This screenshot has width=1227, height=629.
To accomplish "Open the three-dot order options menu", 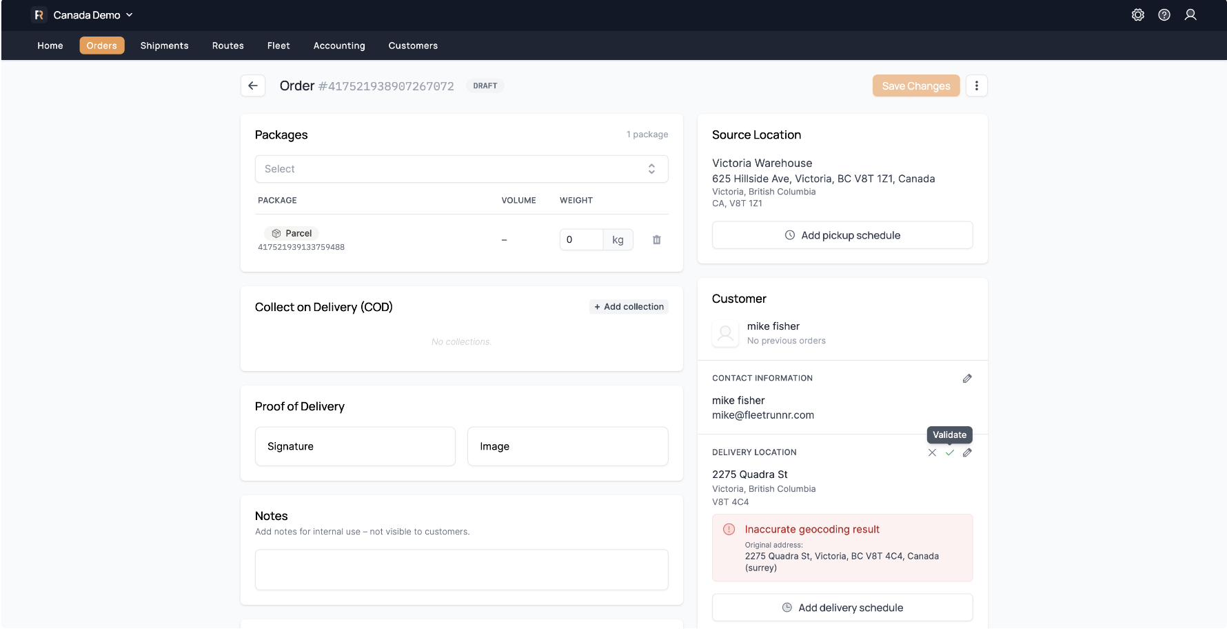I will 976,86.
